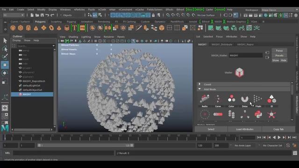Screen dimensions: 299x168
Task: Select defaultLightSet in the Outliner
Action: click(x=31, y=85)
